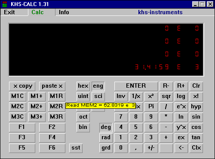
Task: Click the khs-instruments label in menu bar
Action: click(160, 12)
